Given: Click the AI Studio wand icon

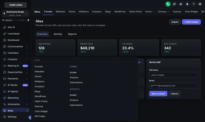Looking at the screenshot, I should tap(5, 85).
